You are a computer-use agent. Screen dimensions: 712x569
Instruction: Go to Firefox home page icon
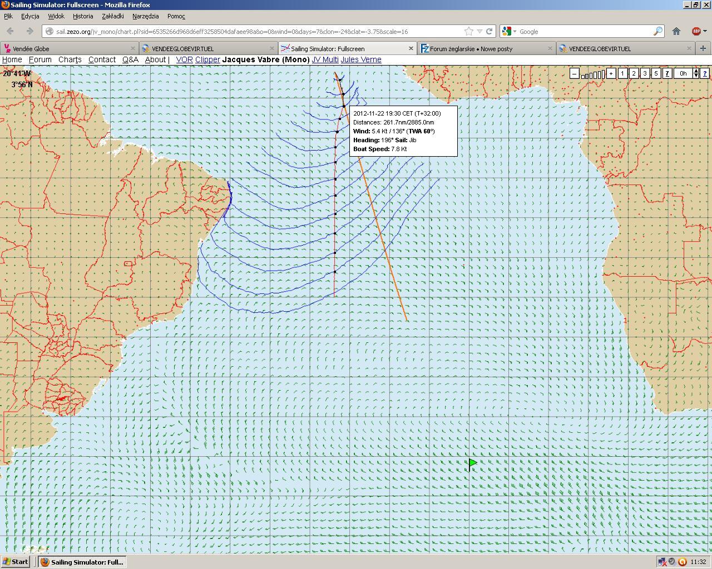[x=676, y=32]
